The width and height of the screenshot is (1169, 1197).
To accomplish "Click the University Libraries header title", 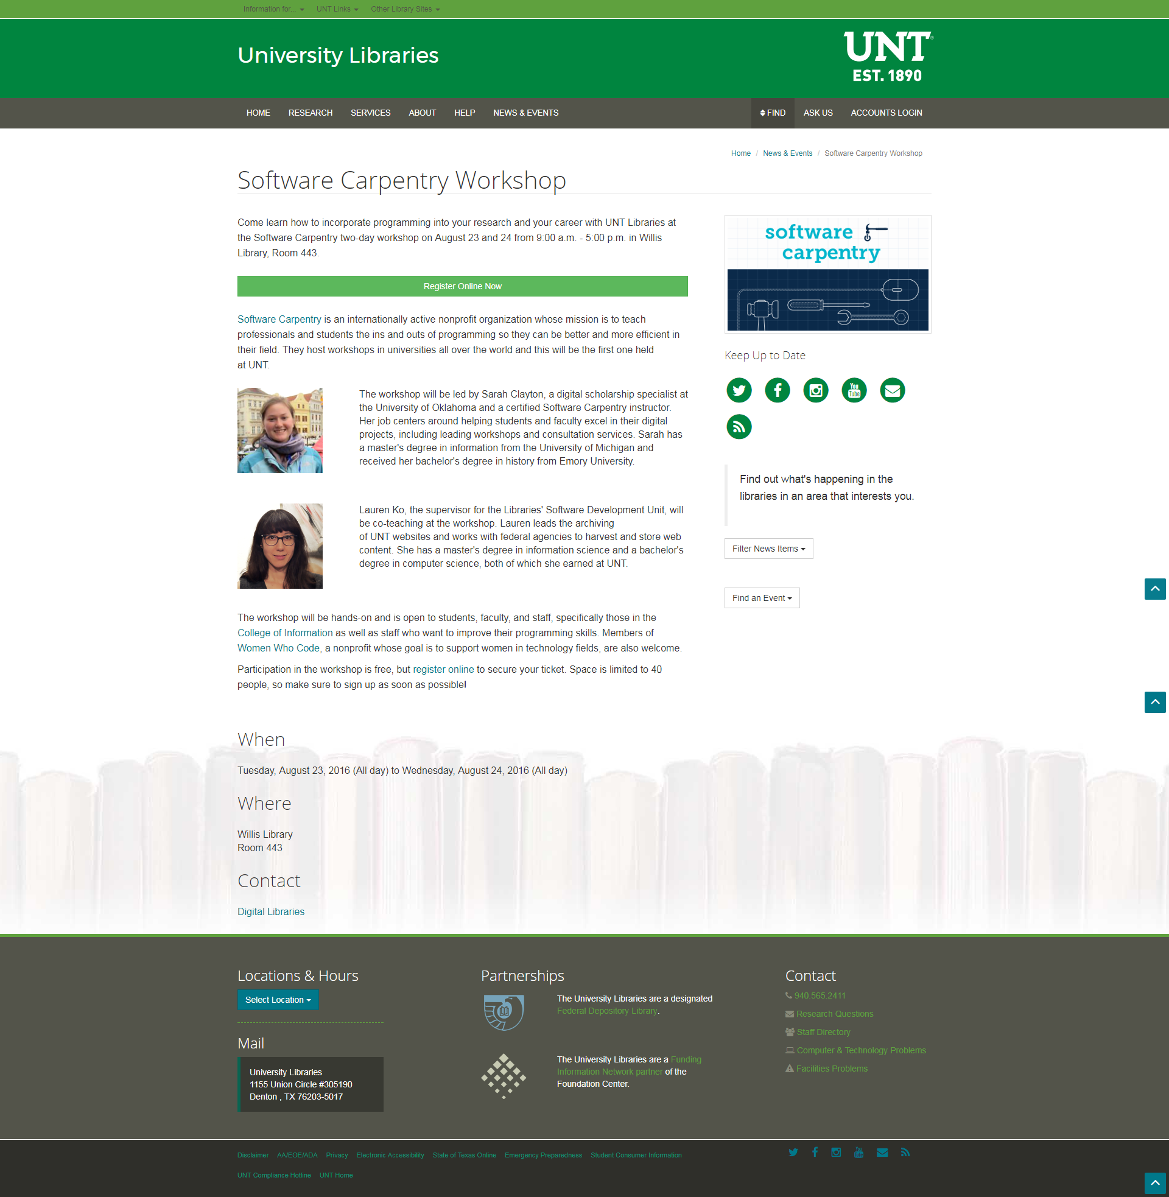I will coord(338,55).
